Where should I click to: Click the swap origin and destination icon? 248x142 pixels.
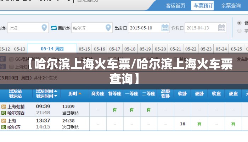click(54, 28)
